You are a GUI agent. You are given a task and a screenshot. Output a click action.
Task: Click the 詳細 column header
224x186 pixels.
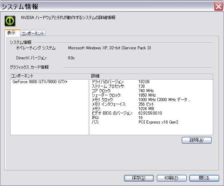pos(151,76)
